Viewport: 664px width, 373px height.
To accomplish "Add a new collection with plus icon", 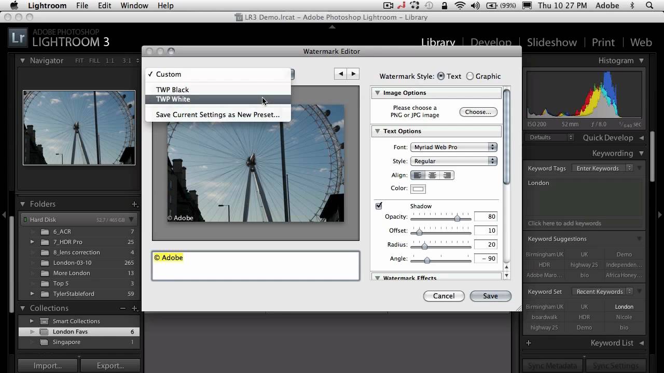I will [x=134, y=308].
